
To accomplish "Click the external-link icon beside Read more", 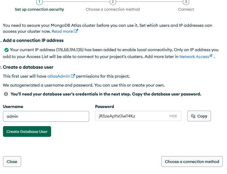I will 76,31.
